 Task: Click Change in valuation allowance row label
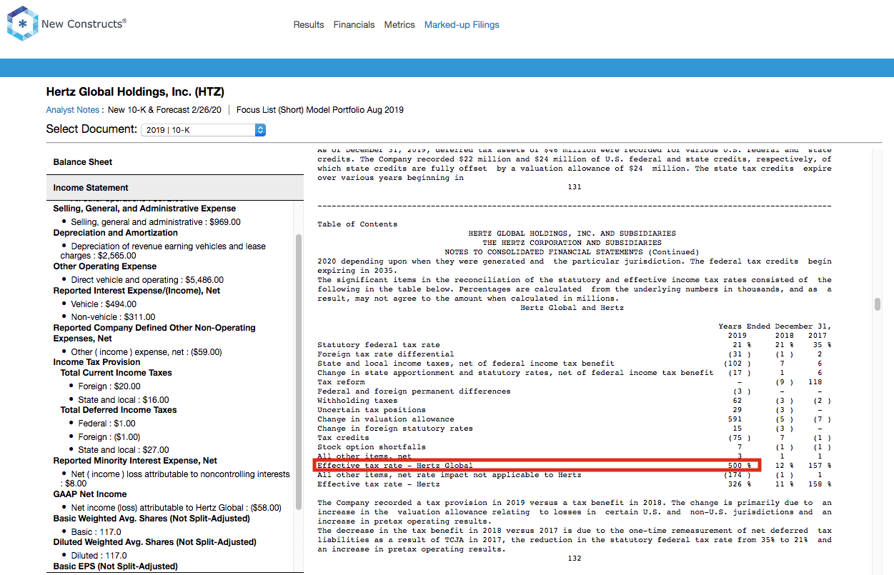[386, 419]
